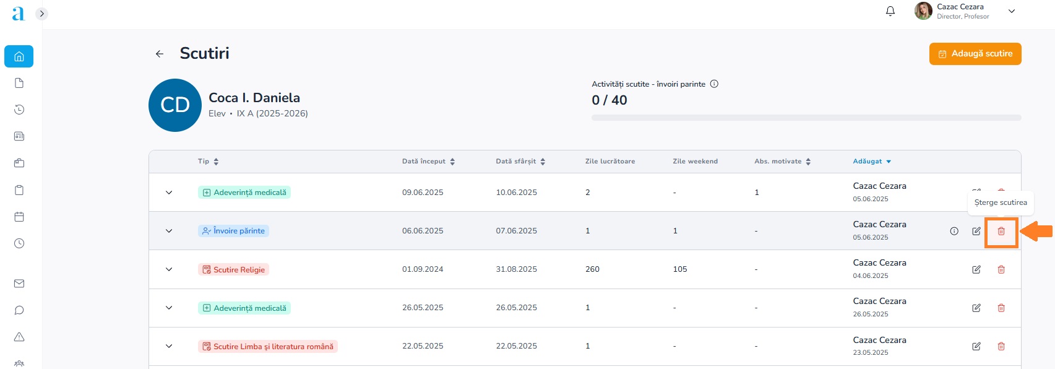Open the notifications bell
1055x369 pixels.
coord(890,11)
